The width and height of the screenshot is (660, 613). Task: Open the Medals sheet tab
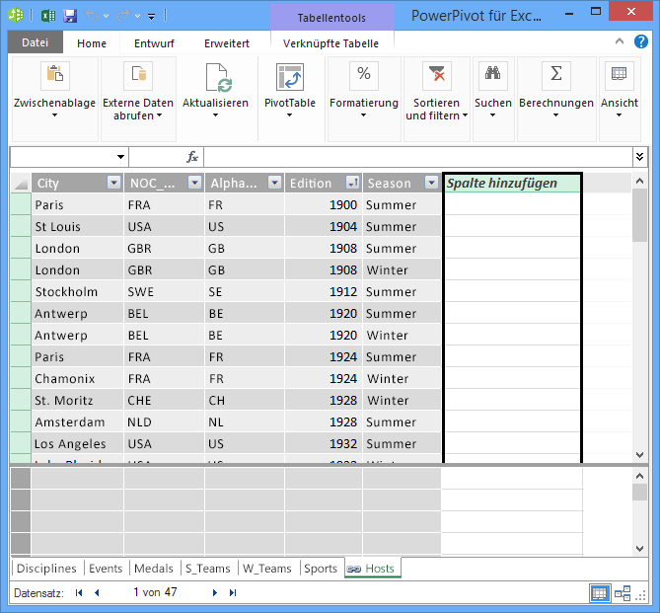154,569
